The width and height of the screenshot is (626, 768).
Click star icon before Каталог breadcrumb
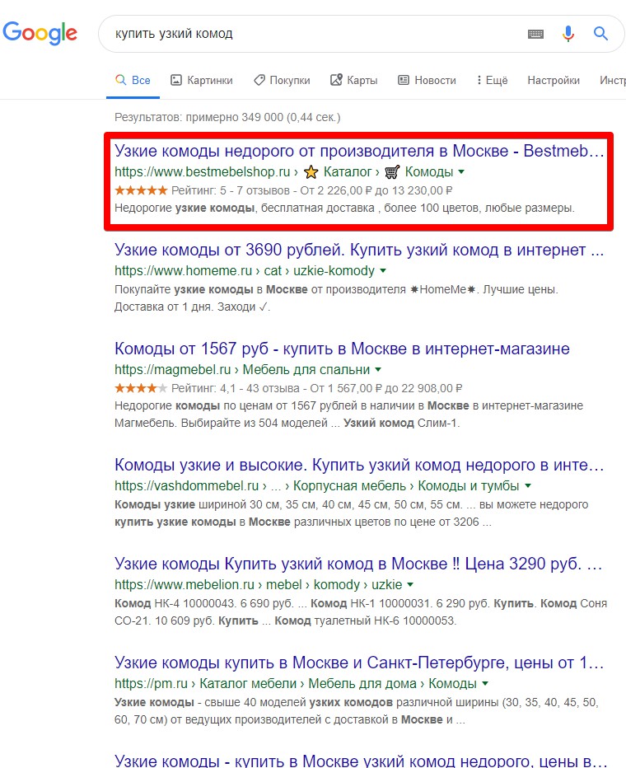click(311, 172)
